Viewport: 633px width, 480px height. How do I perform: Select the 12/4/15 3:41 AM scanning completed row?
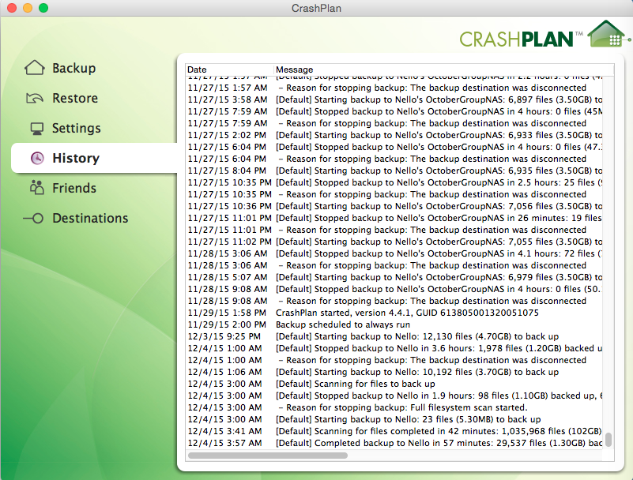[x=394, y=431]
